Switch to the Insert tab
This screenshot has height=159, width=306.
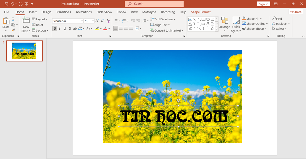33,12
